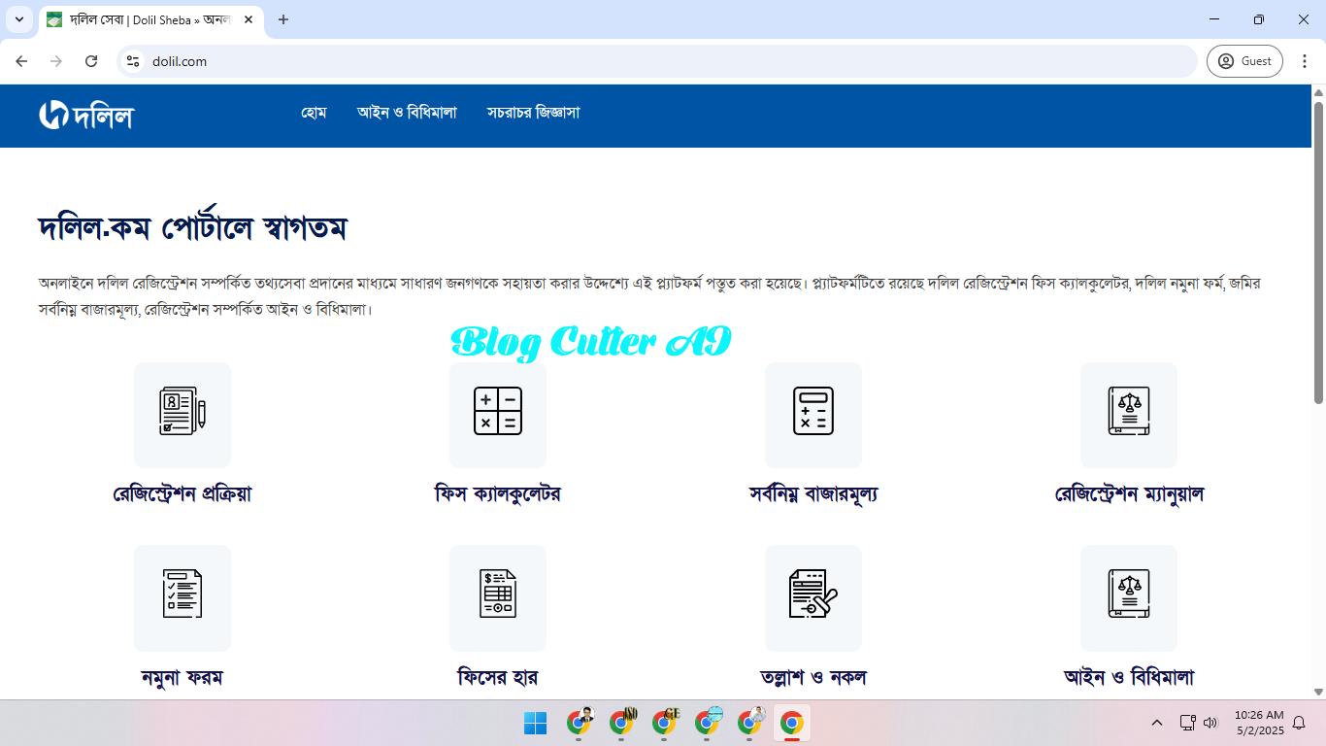
Task: Click inside the address bar
Action: click(x=388, y=61)
